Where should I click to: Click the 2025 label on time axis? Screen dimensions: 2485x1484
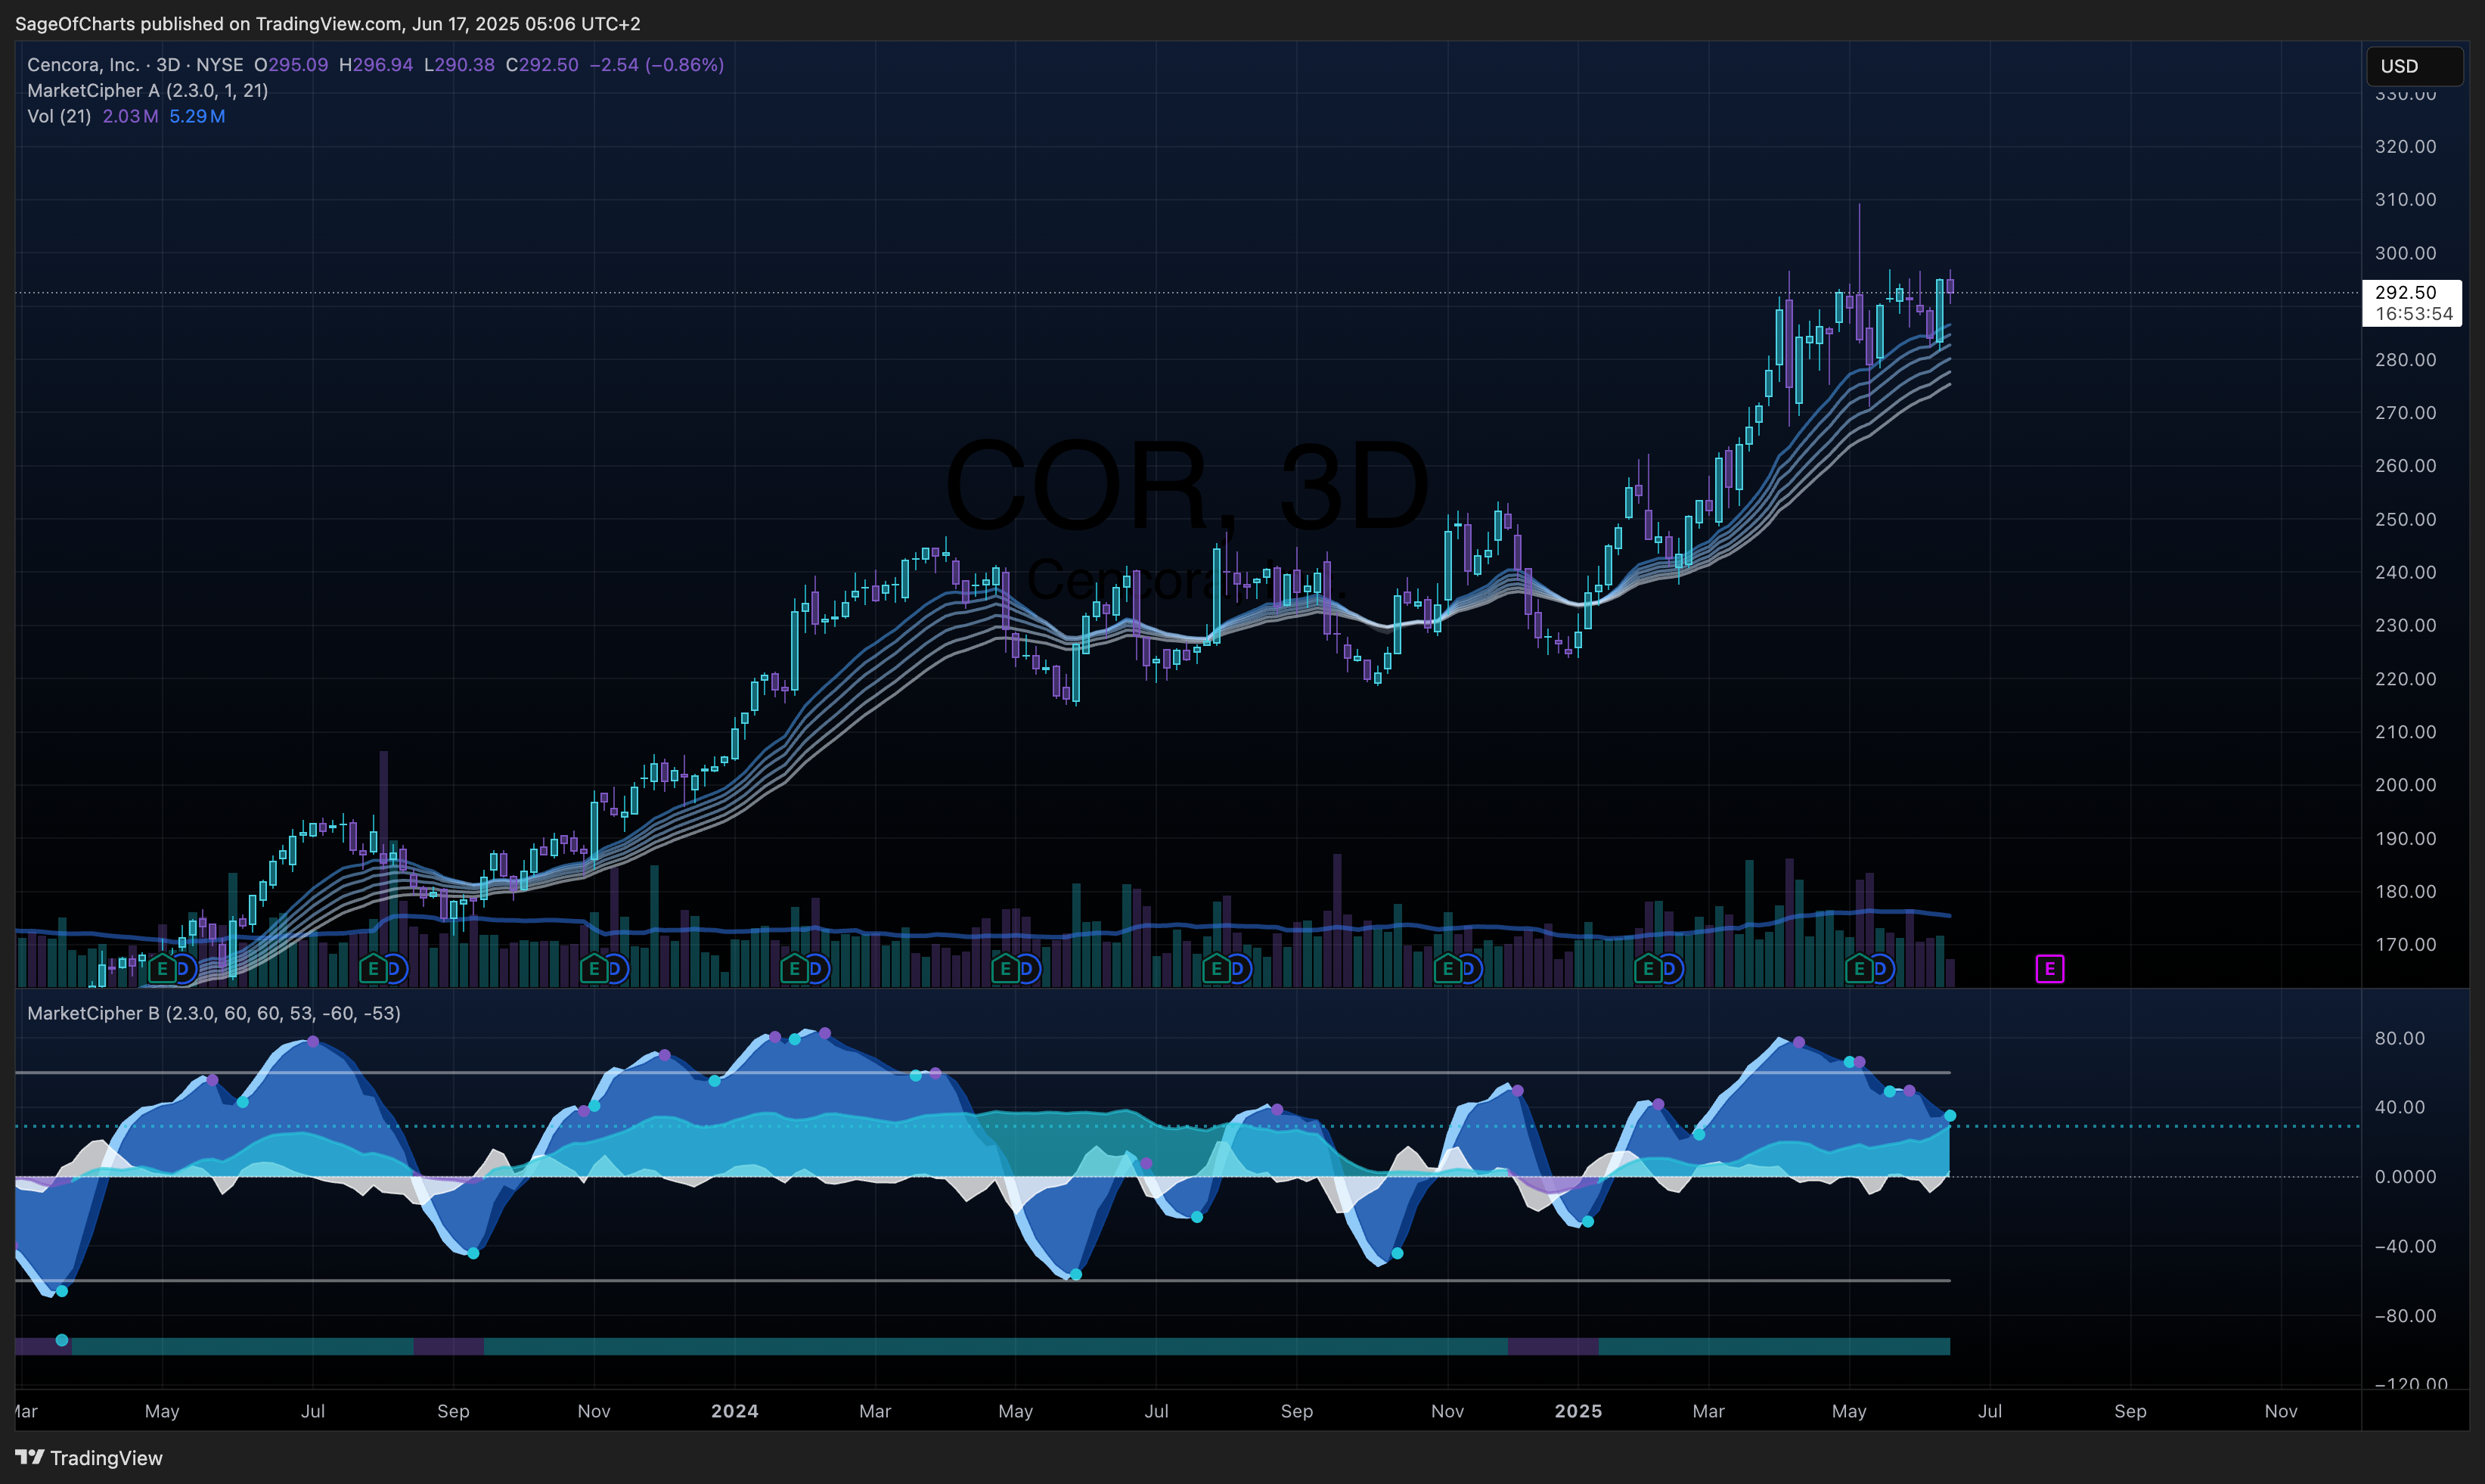[1578, 1412]
